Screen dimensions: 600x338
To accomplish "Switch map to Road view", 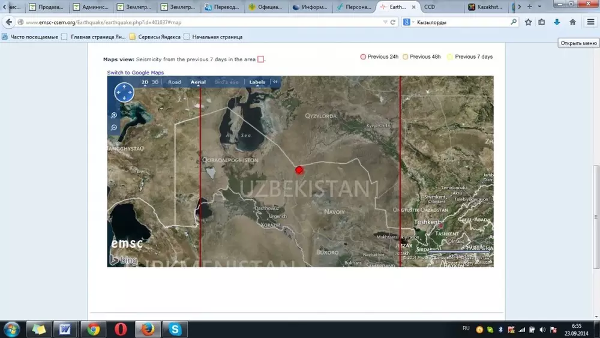I will 175,82.
